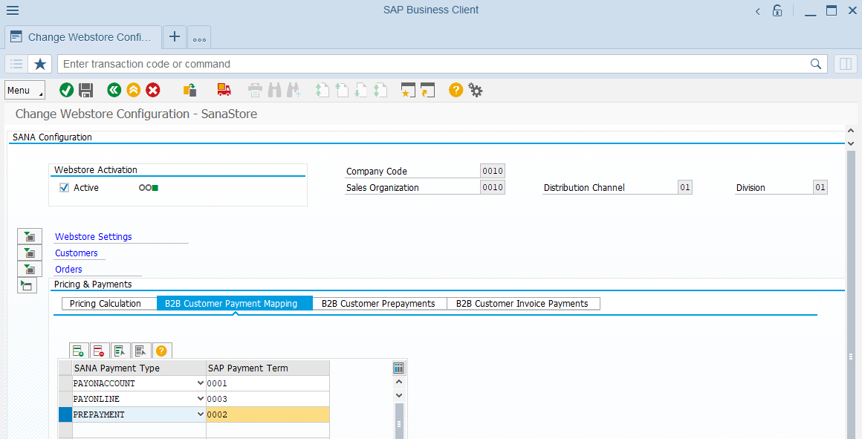Image resolution: width=862 pixels, height=439 pixels.
Task: Uncheck the Active webstore checkbox
Action: click(65, 188)
